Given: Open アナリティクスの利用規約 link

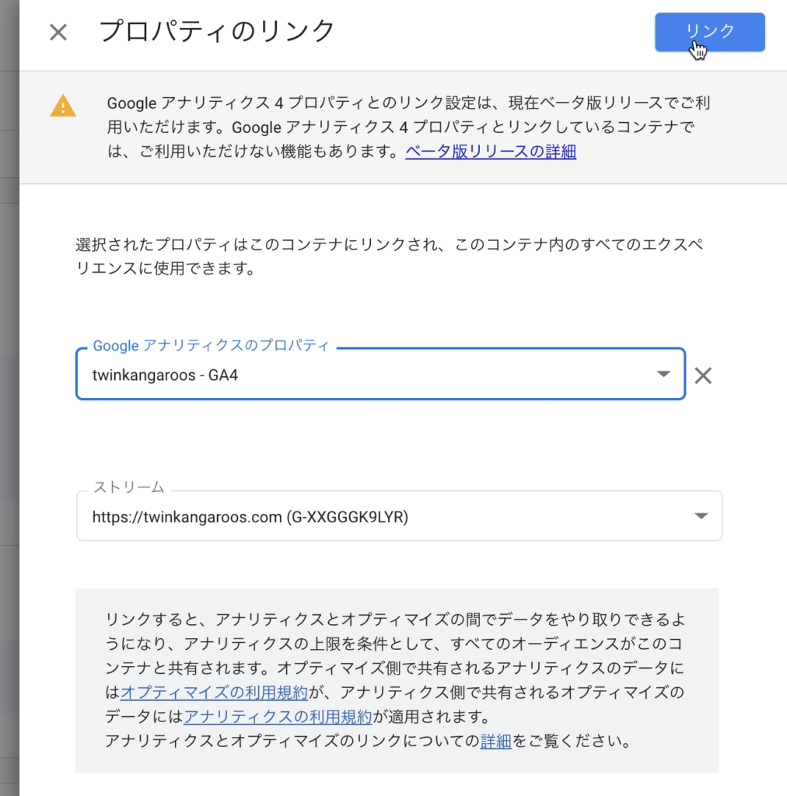Looking at the screenshot, I should pyautogui.click(x=278, y=716).
